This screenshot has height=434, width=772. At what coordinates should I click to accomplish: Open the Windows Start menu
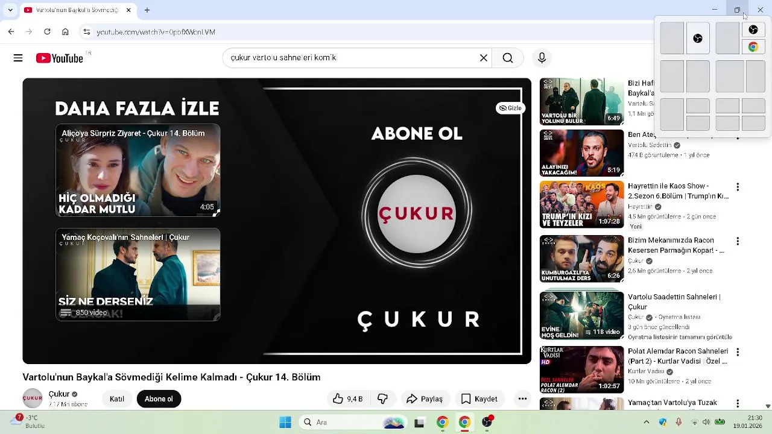click(285, 423)
